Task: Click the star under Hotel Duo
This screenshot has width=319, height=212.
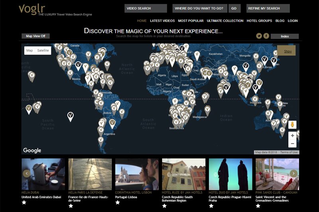Action: pos(211,206)
